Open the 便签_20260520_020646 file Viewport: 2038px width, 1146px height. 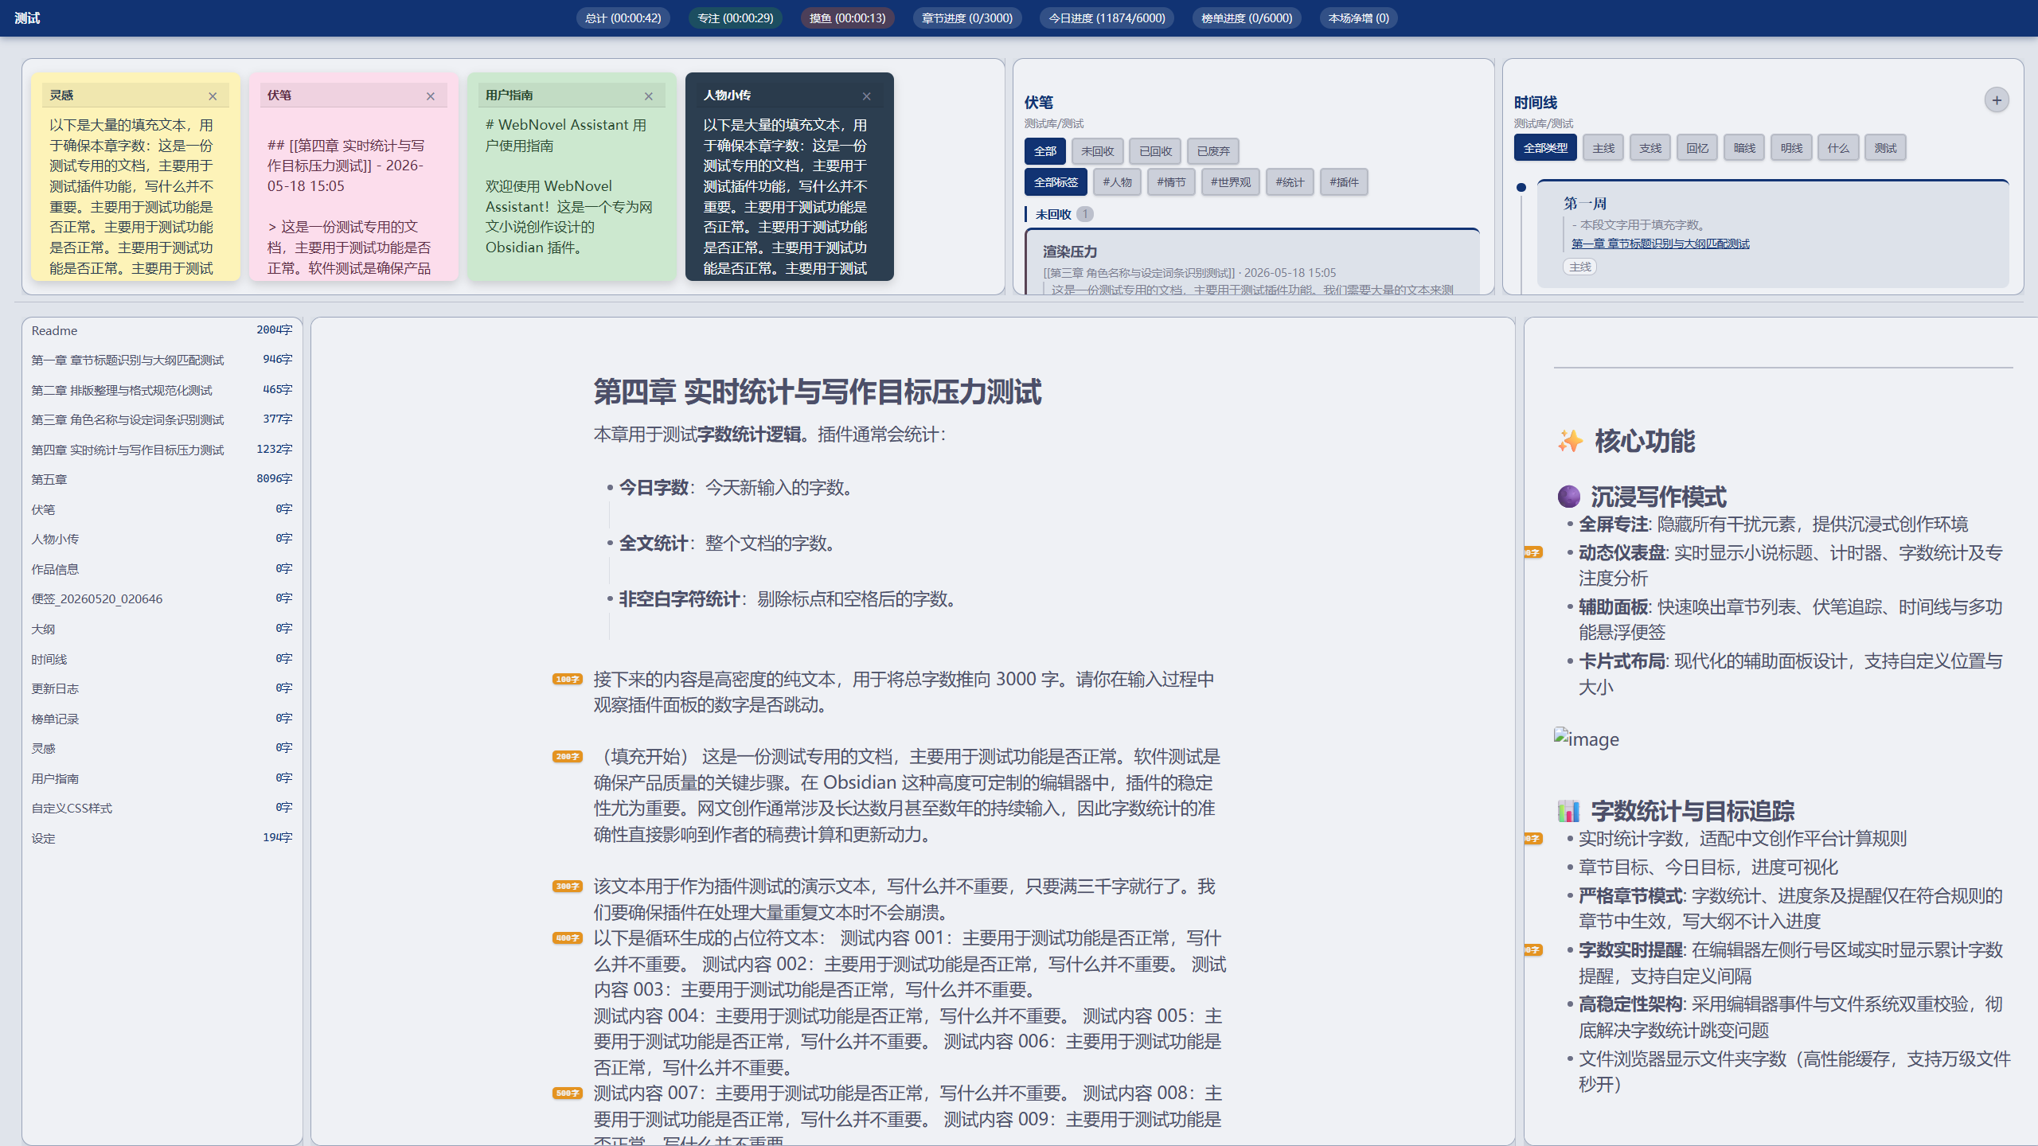162,598
